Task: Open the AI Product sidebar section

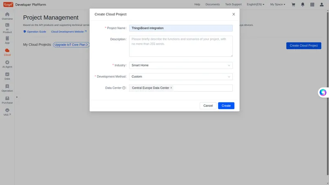Action: point(7,28)
